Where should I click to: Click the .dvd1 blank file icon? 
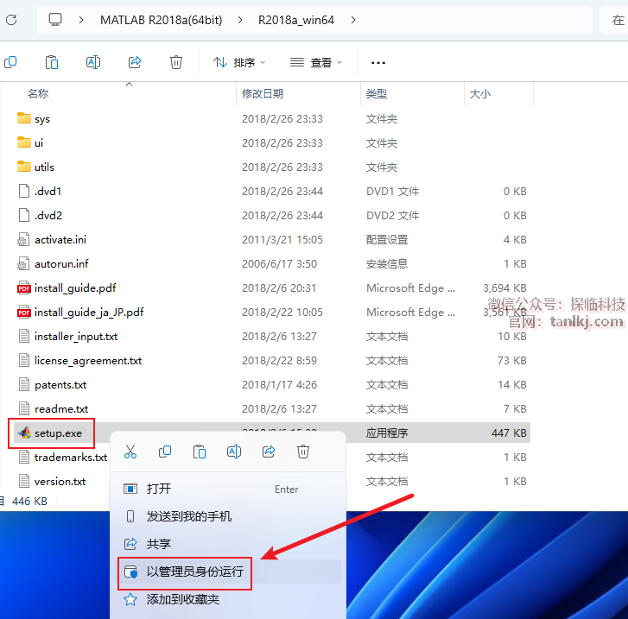pos(24,191)
